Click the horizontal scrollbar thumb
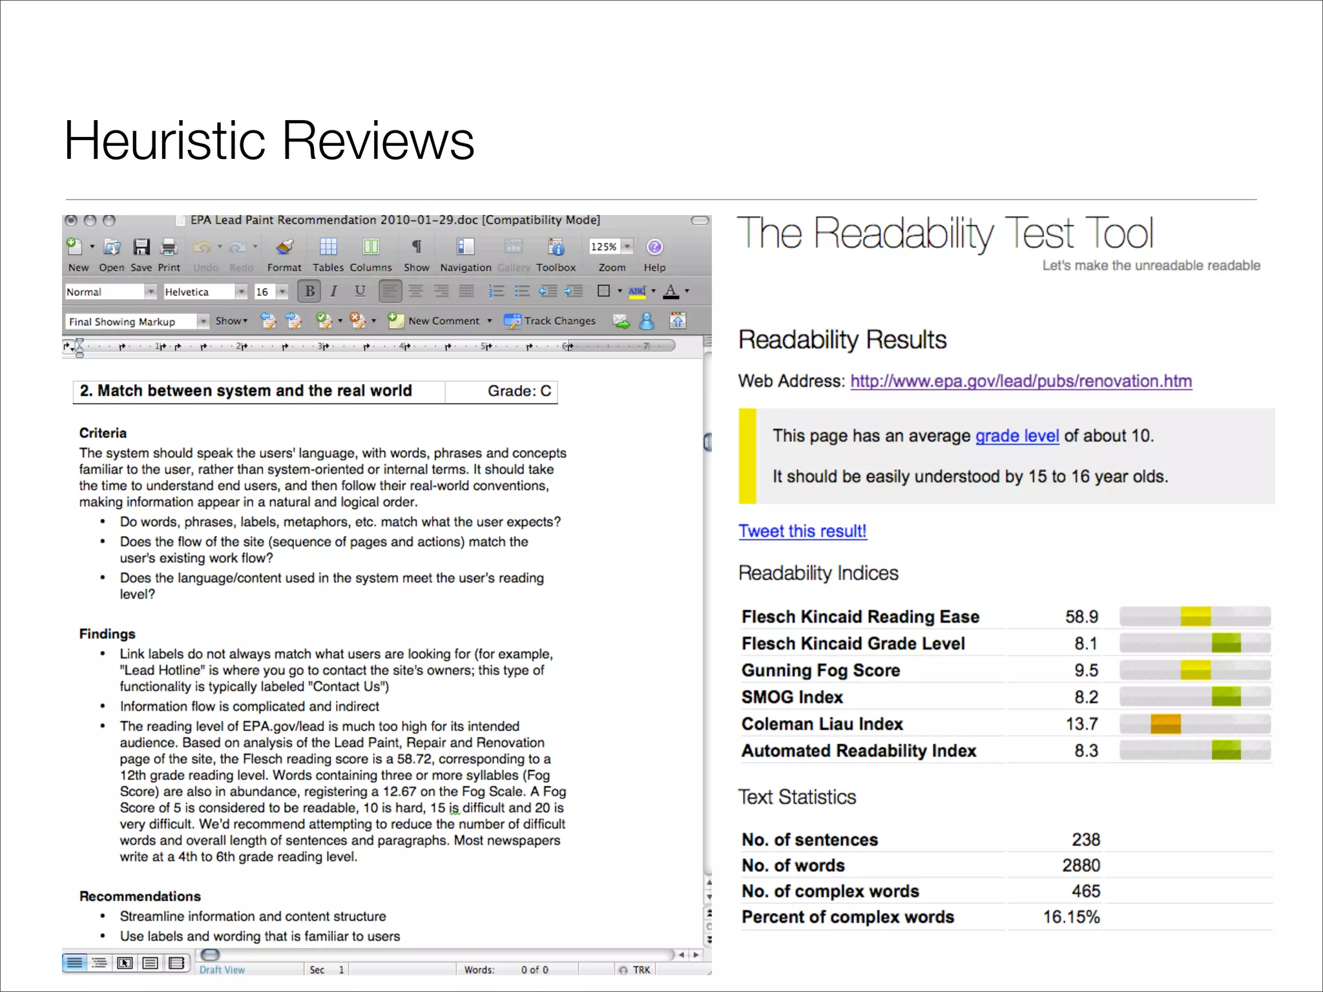Screen dimensions: 1323x992 point(211,955)
